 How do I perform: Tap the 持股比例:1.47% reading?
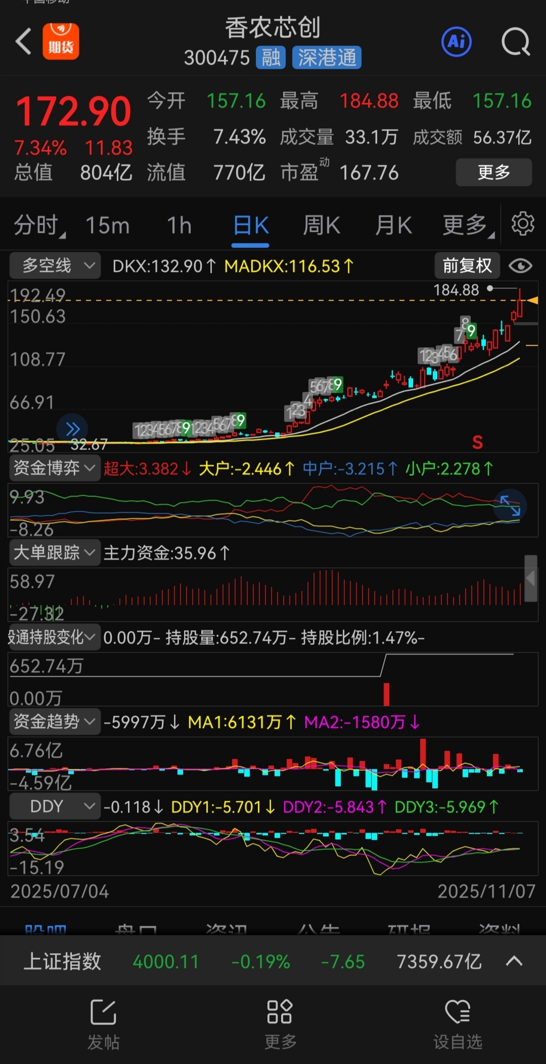click(x=362, y=637)
